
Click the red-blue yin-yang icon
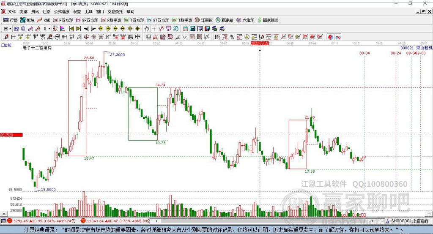click(x=331, y=37)
